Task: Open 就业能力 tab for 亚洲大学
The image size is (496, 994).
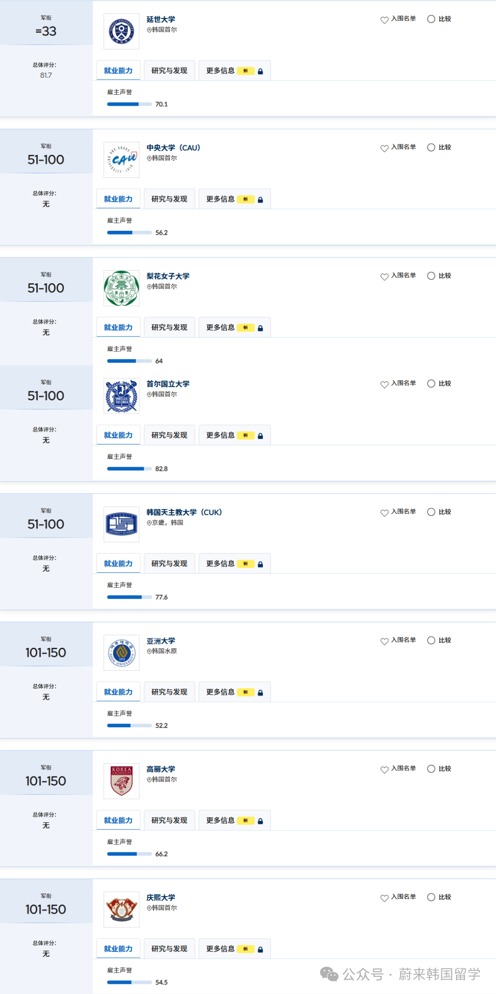Action: click(118, 692)
